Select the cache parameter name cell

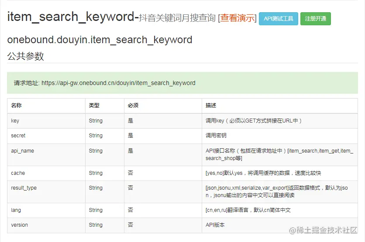pos(46,173)
